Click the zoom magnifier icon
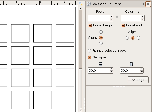This screenshot has width=152, height=112. click(80, 4)
